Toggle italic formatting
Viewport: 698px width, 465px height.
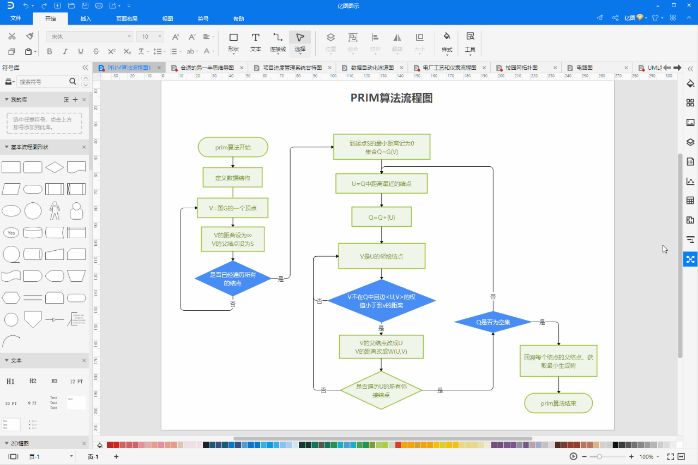pos(65,52)
